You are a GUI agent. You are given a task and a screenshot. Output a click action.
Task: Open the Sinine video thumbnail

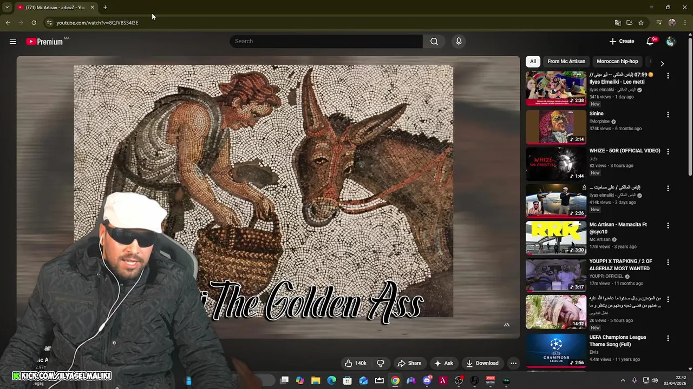556,127
